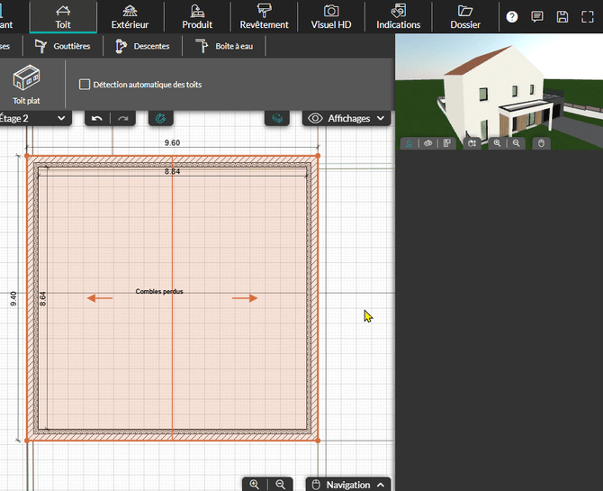This screenshot has height=491, width=603.
Task: Click the Gouttières button
Action: click(62, 46)
